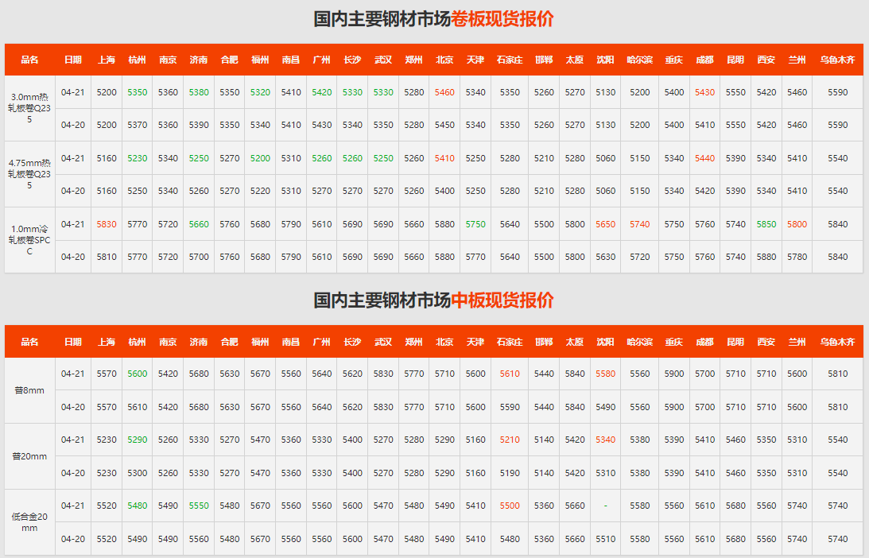The height and width of the screenshot is (558, 869).
Task: Click 5370 under 杭州 in 3.0mm 04-20 row
Action: [x=138, y=125]
